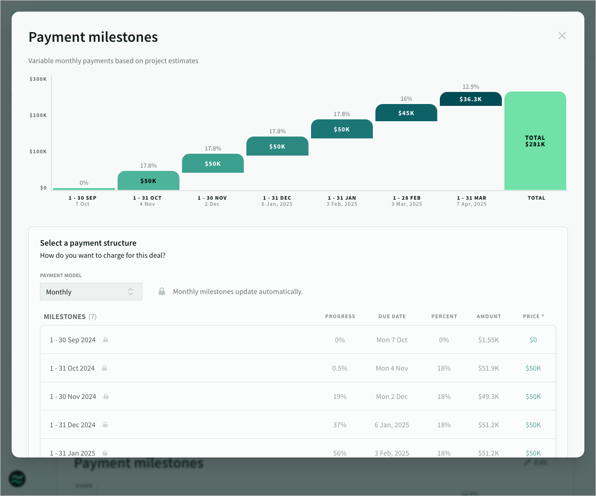The image size is (596, 496).
Task: Click the PRICE * column header
Action: coord(533,316)
